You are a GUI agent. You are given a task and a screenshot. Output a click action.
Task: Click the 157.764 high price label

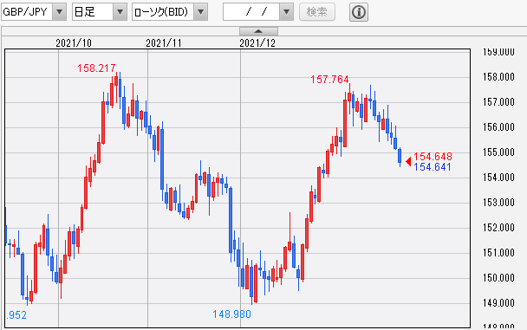point(329,80)
